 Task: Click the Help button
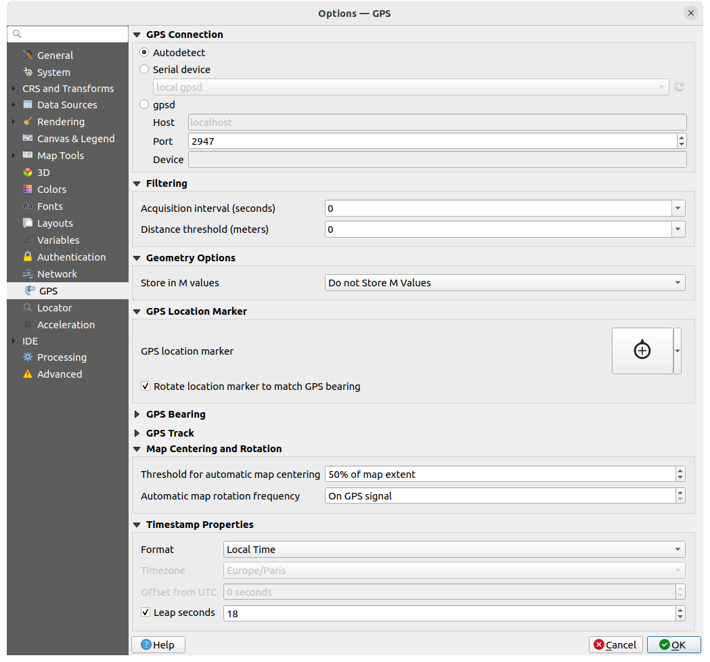click(158, 645)
